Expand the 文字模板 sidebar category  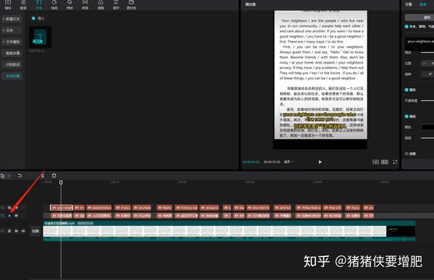tap(12, 42)
